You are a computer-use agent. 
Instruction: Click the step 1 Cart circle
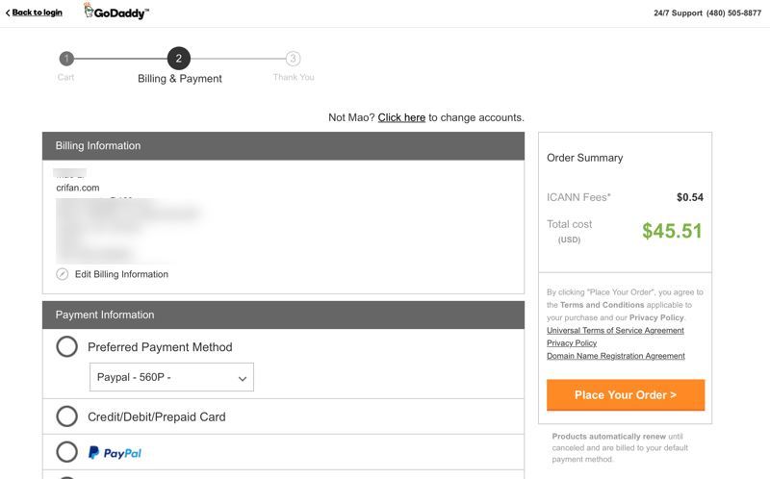coord(66,59)
